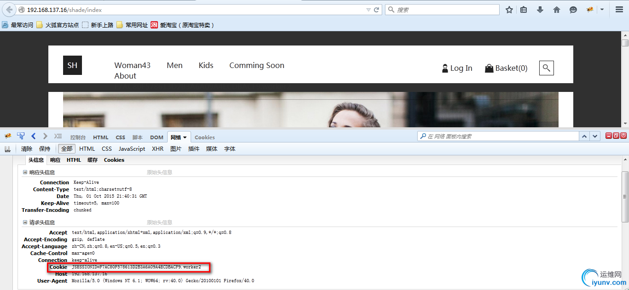Toggle the Firebug command line icon
This screenshot has width=629, height=290.
click(x=58, y=136)
